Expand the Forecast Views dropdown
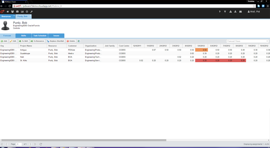The height and width of the screenshot is (148, 270). [267, 41]
